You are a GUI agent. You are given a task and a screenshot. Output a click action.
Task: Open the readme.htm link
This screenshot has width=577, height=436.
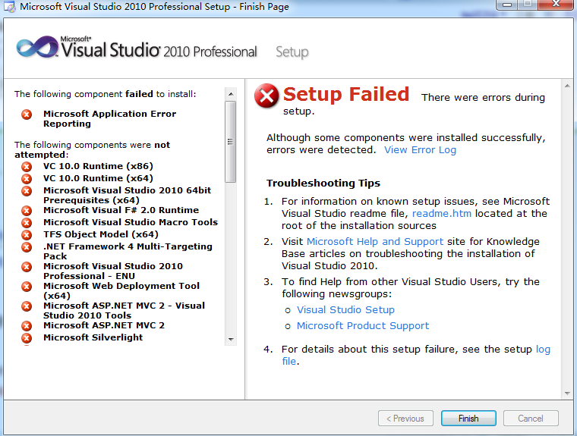click(x=442, y=214)
